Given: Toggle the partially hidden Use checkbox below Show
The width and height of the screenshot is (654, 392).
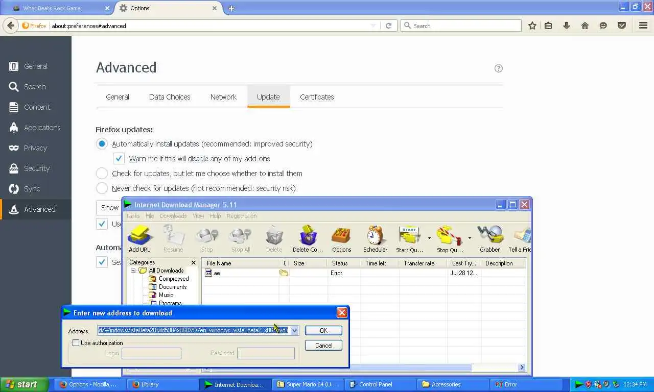Looking at the screenshot, I should (102, 224).
